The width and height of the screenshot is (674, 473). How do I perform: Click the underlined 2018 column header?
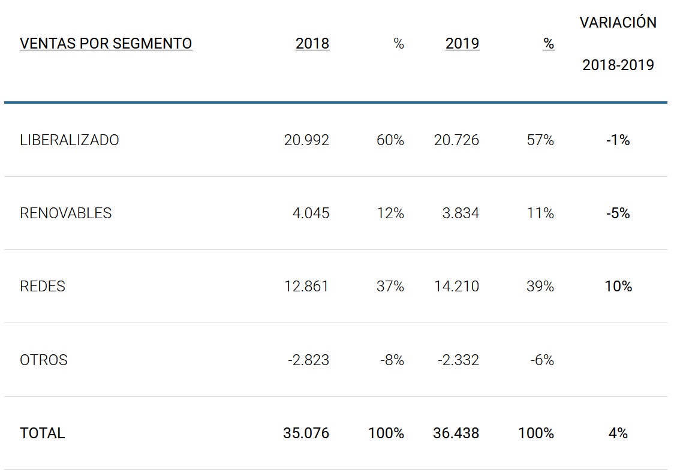coord(312,44)
